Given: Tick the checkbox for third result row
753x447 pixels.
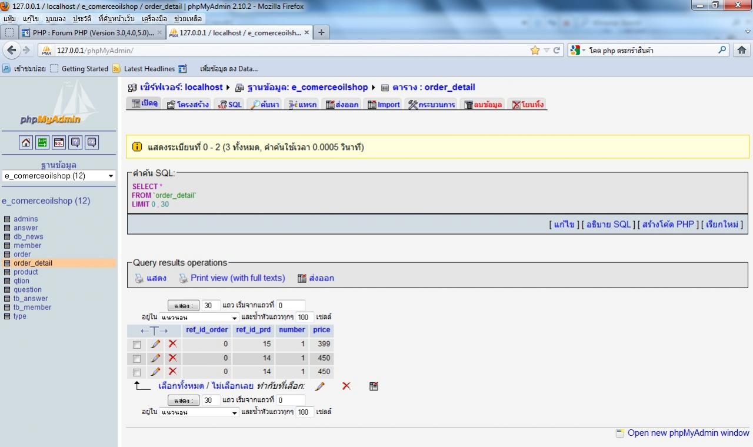Looking at the screenshot, I should point(136,372).
